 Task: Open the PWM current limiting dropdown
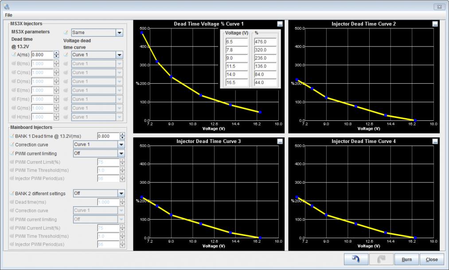[121, 154]
